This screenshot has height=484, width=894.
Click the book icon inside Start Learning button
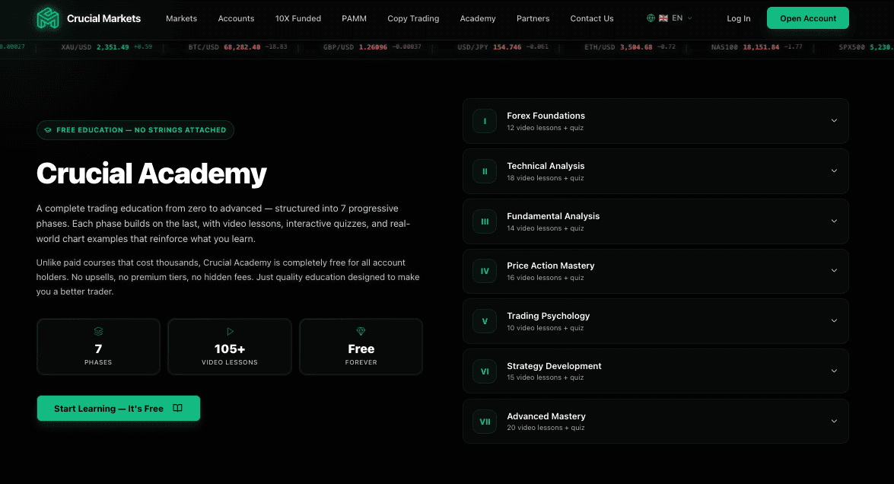click(177, 408)
